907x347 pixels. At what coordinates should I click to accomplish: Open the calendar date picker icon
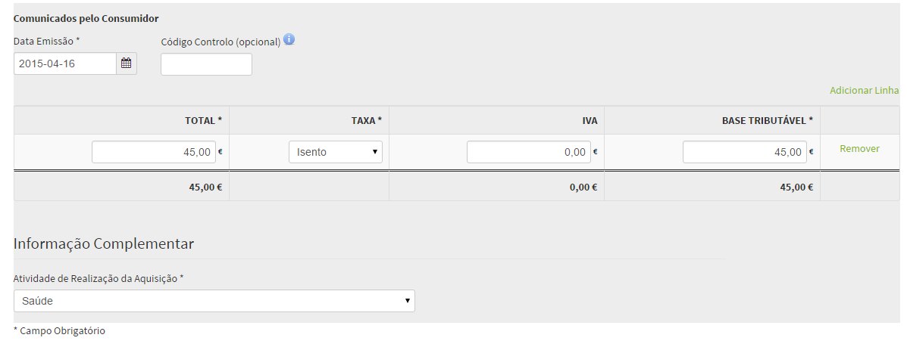[x=127, y=64]
